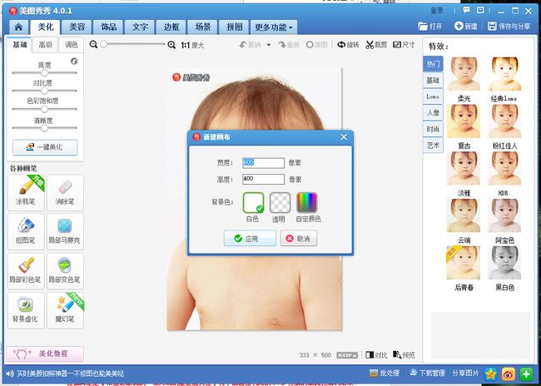
Task: Open 下载管理 download manager
Action: pyautogui.click(x=427, y=374)
